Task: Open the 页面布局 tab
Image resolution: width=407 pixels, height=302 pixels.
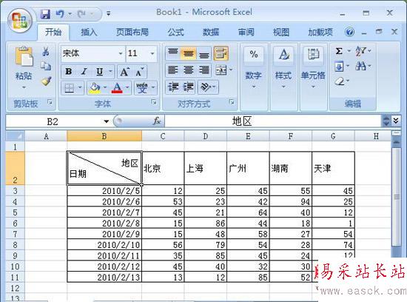Action: pos(132,32)
